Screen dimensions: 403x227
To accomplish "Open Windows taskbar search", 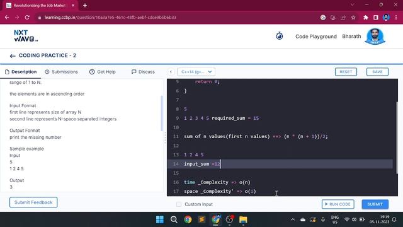I will point(174,219).
